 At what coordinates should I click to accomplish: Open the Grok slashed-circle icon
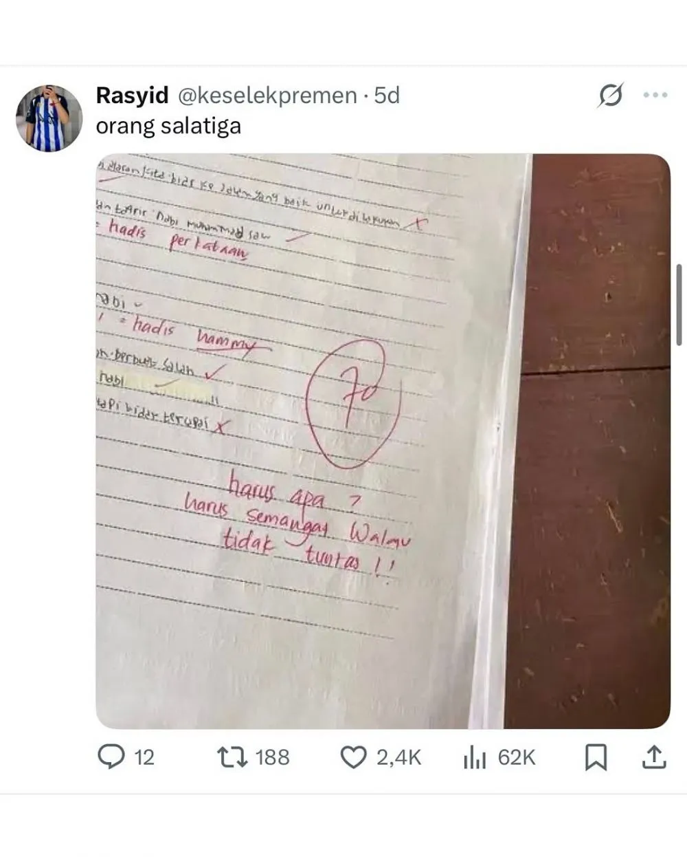[x=610, y=96]
